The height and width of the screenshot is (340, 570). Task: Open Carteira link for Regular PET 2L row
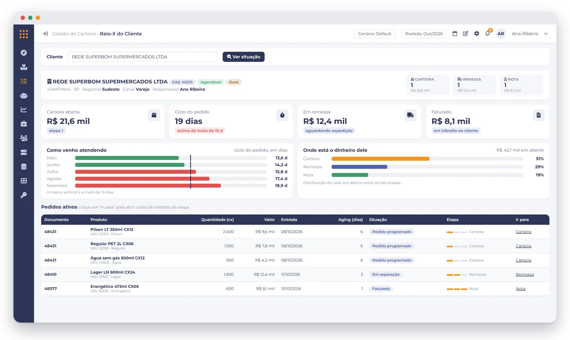tap(524, 246)
